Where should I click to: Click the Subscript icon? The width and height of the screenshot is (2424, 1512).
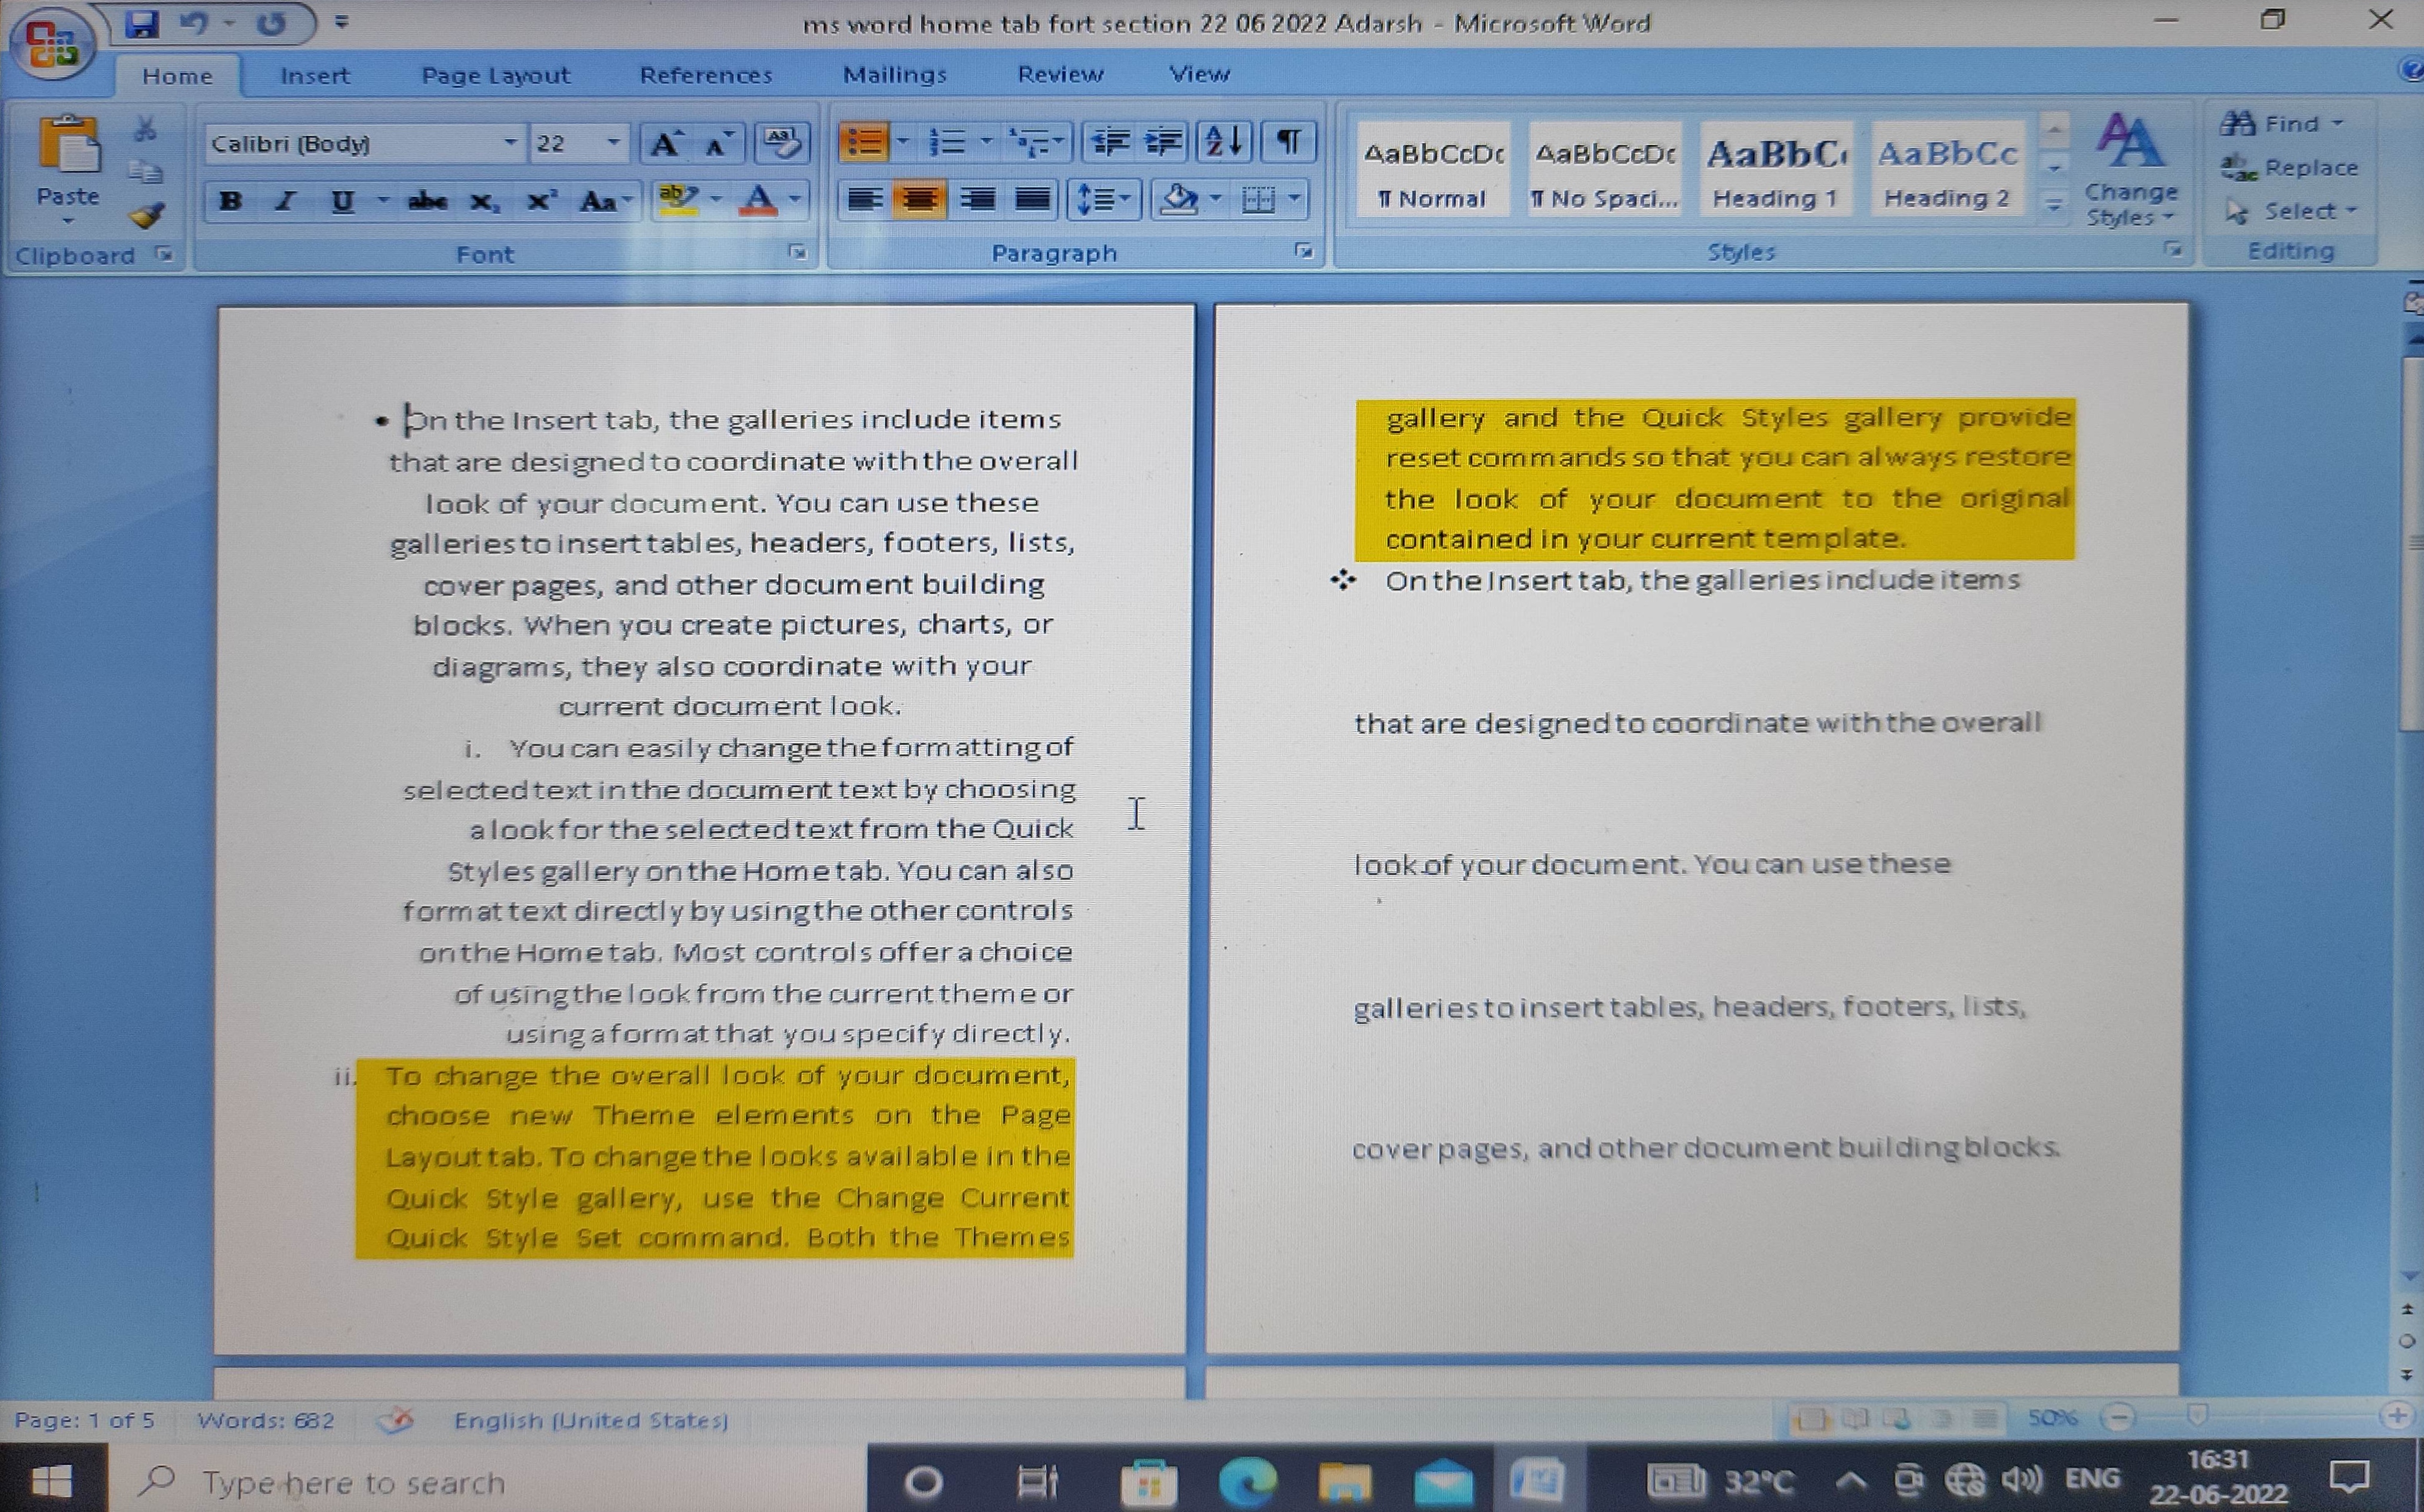click(x=483, y=201)
